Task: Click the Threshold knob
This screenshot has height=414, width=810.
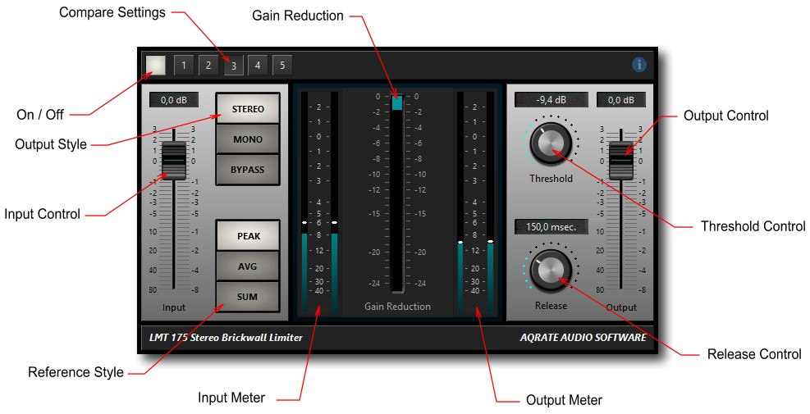Action: 551,143
